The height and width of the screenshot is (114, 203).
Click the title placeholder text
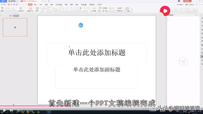(x=97, y=53)
